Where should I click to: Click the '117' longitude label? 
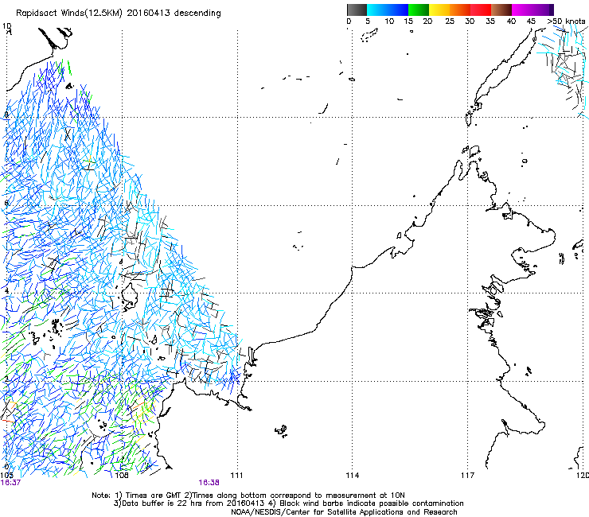[x=468, y=476]
